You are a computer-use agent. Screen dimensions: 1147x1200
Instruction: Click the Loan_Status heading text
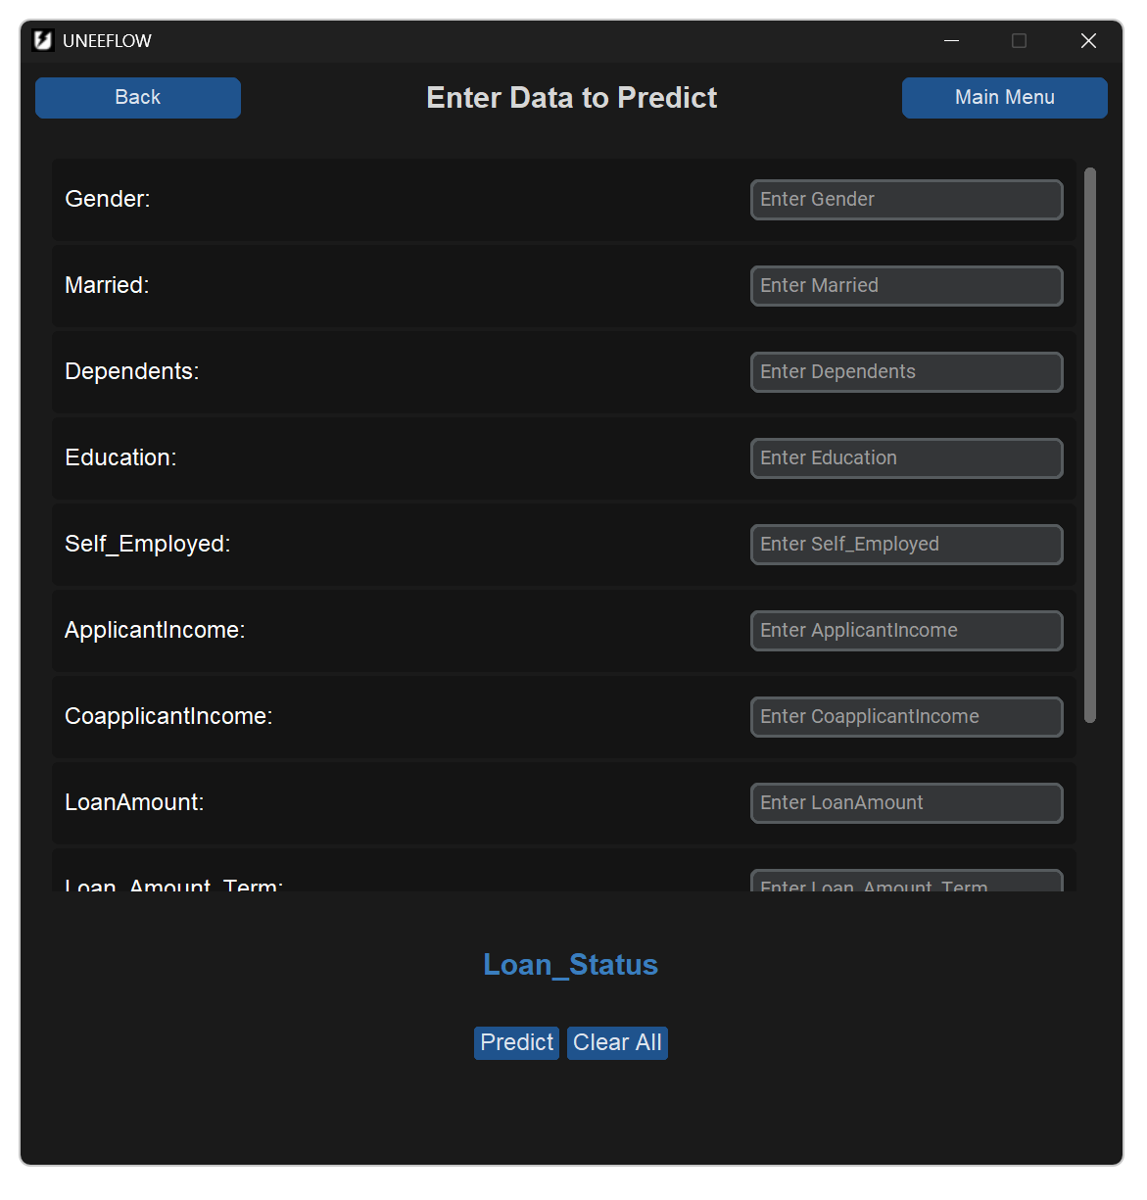[570, 965]
